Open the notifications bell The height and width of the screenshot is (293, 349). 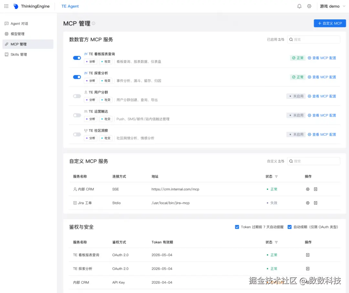[x=299, y=6]
